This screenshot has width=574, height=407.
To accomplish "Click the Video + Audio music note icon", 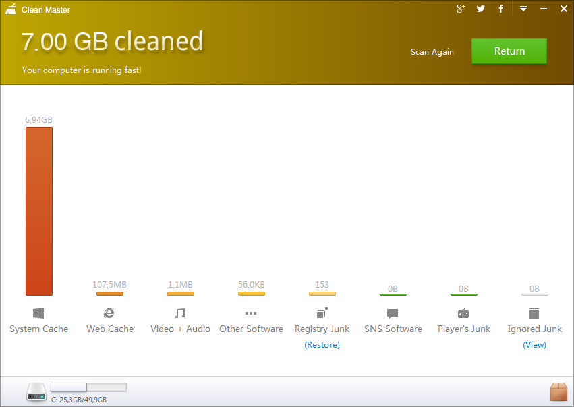I will tap(180, 313).
